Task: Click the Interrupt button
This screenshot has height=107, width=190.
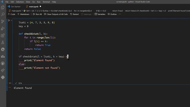Action: [86, 14]
